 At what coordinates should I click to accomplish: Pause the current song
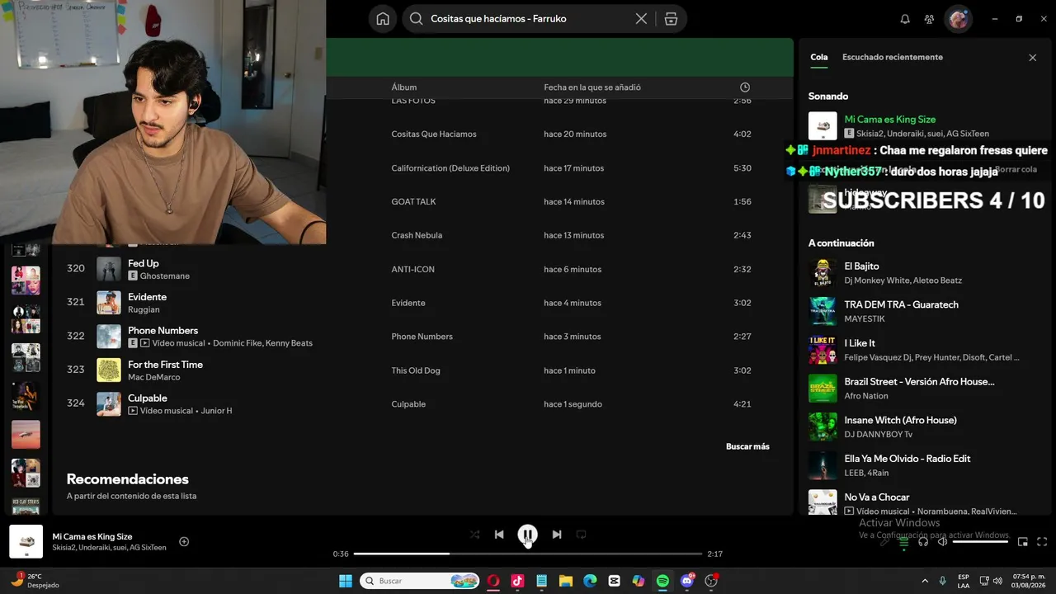(x=528, y=535)
